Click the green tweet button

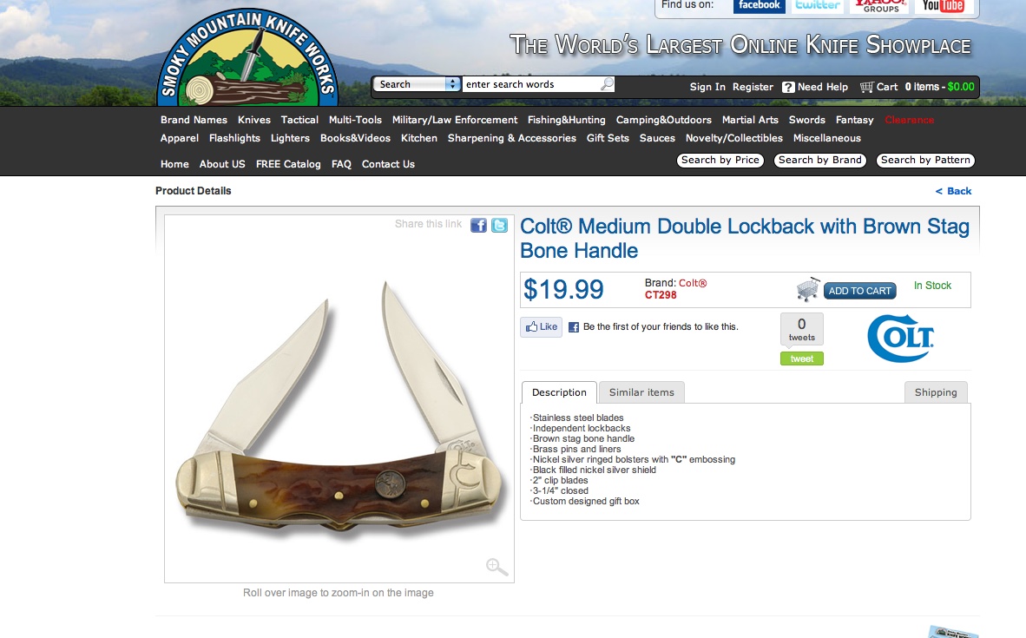tap(801, 358)
